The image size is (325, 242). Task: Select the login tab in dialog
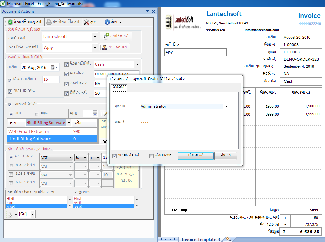click(x=119, y=88)
